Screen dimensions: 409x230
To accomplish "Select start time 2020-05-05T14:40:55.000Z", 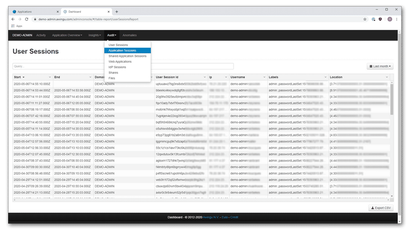I will point(32,122).
